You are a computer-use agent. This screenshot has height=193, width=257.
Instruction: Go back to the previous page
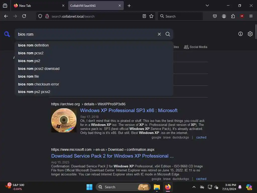pos(6,16)
